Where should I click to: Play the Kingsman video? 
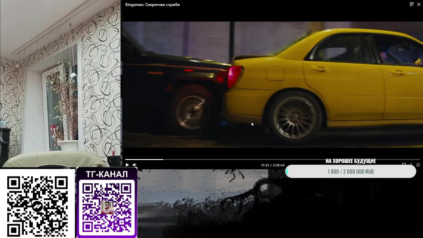point(127,165)
